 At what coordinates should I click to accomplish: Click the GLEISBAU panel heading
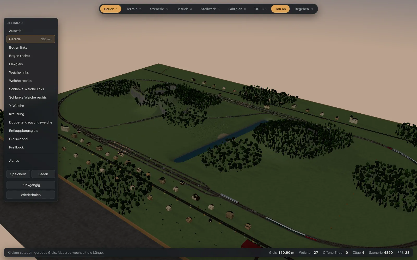pyautogui.click(x=15, y=23)
